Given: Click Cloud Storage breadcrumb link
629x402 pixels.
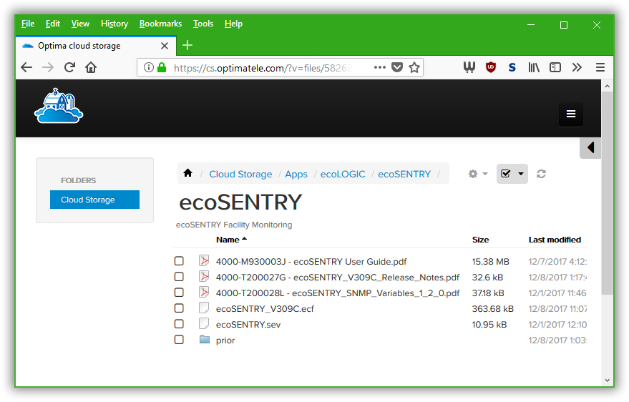Looking at the screenshot, I should [x=240, y=174].
